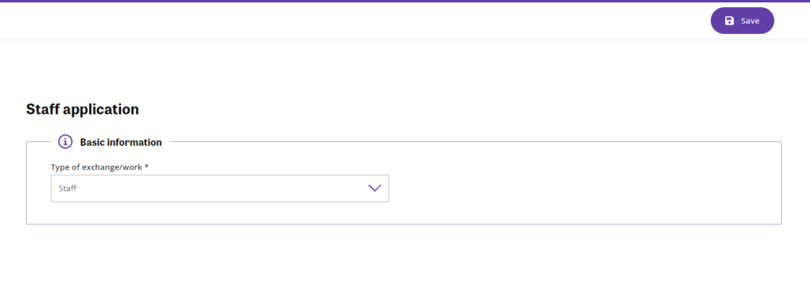Toggle the Staff selection list open
The width and height of the screenshot is (810, 300).
(219, 188)
